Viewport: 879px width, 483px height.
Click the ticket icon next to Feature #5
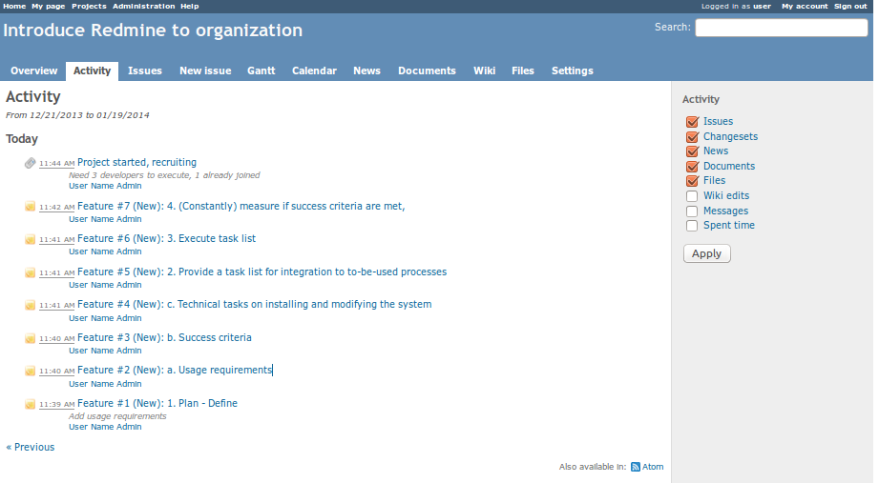click(30, 272)
